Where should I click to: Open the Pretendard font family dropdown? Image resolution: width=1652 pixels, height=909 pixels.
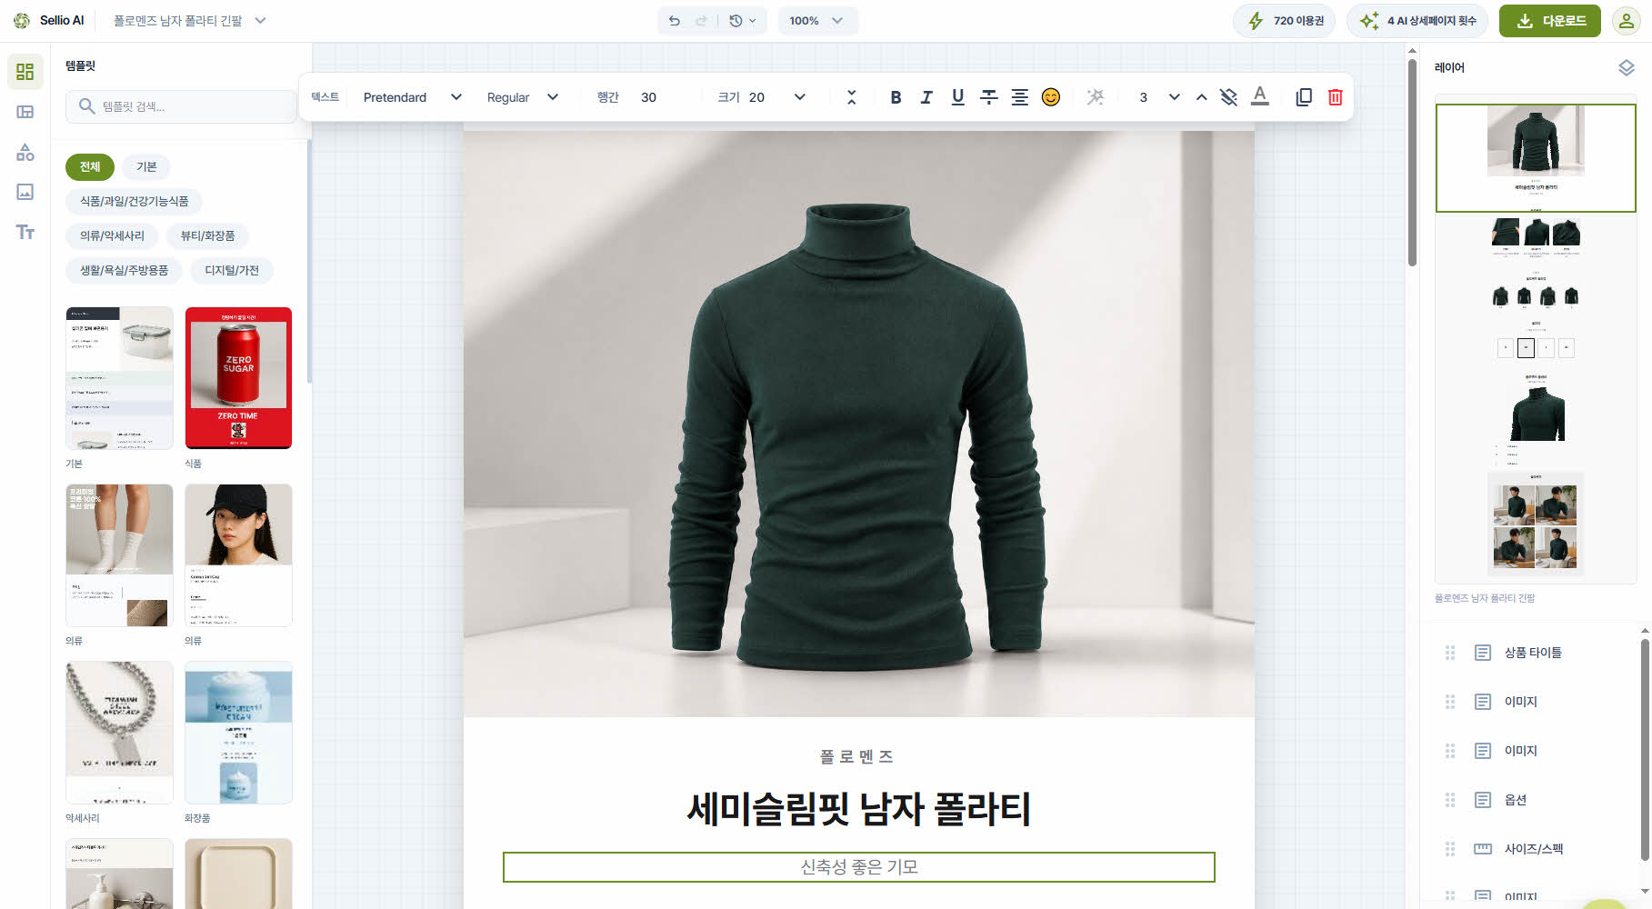click(x=412, y=97)
